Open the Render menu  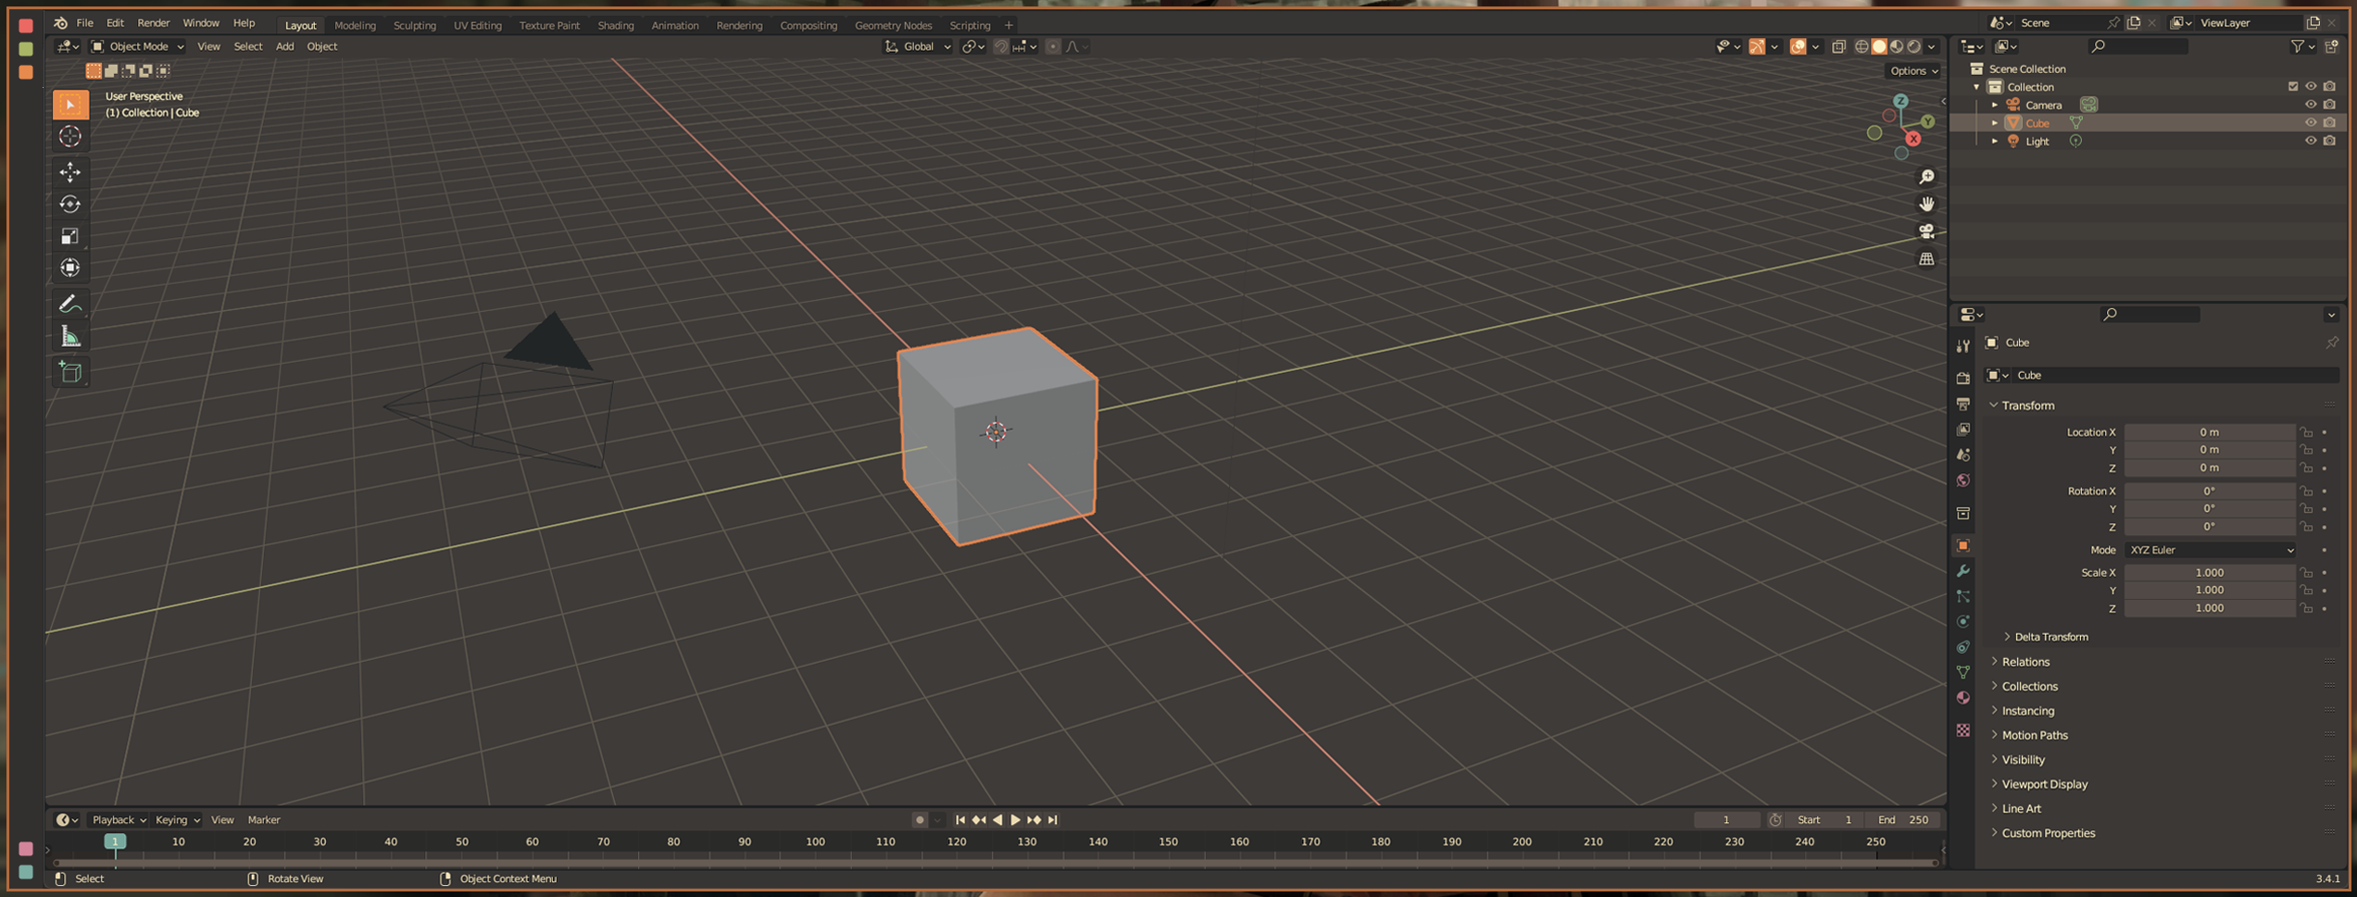tap(154, 23)
